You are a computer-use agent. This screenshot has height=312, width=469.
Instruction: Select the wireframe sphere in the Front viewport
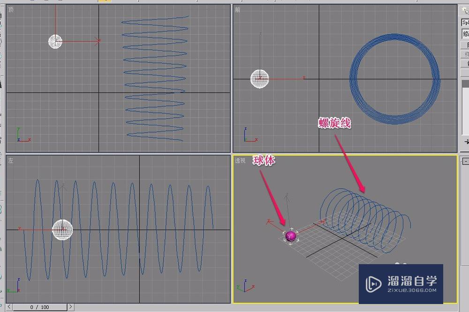(x=260, y=79)
